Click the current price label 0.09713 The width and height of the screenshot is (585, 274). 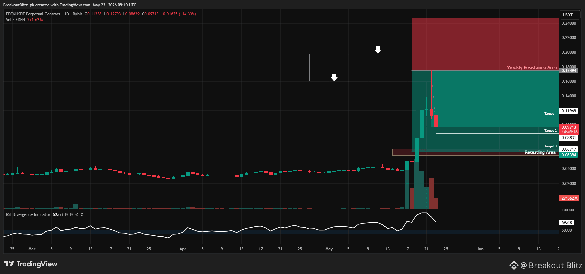(569, 127)
